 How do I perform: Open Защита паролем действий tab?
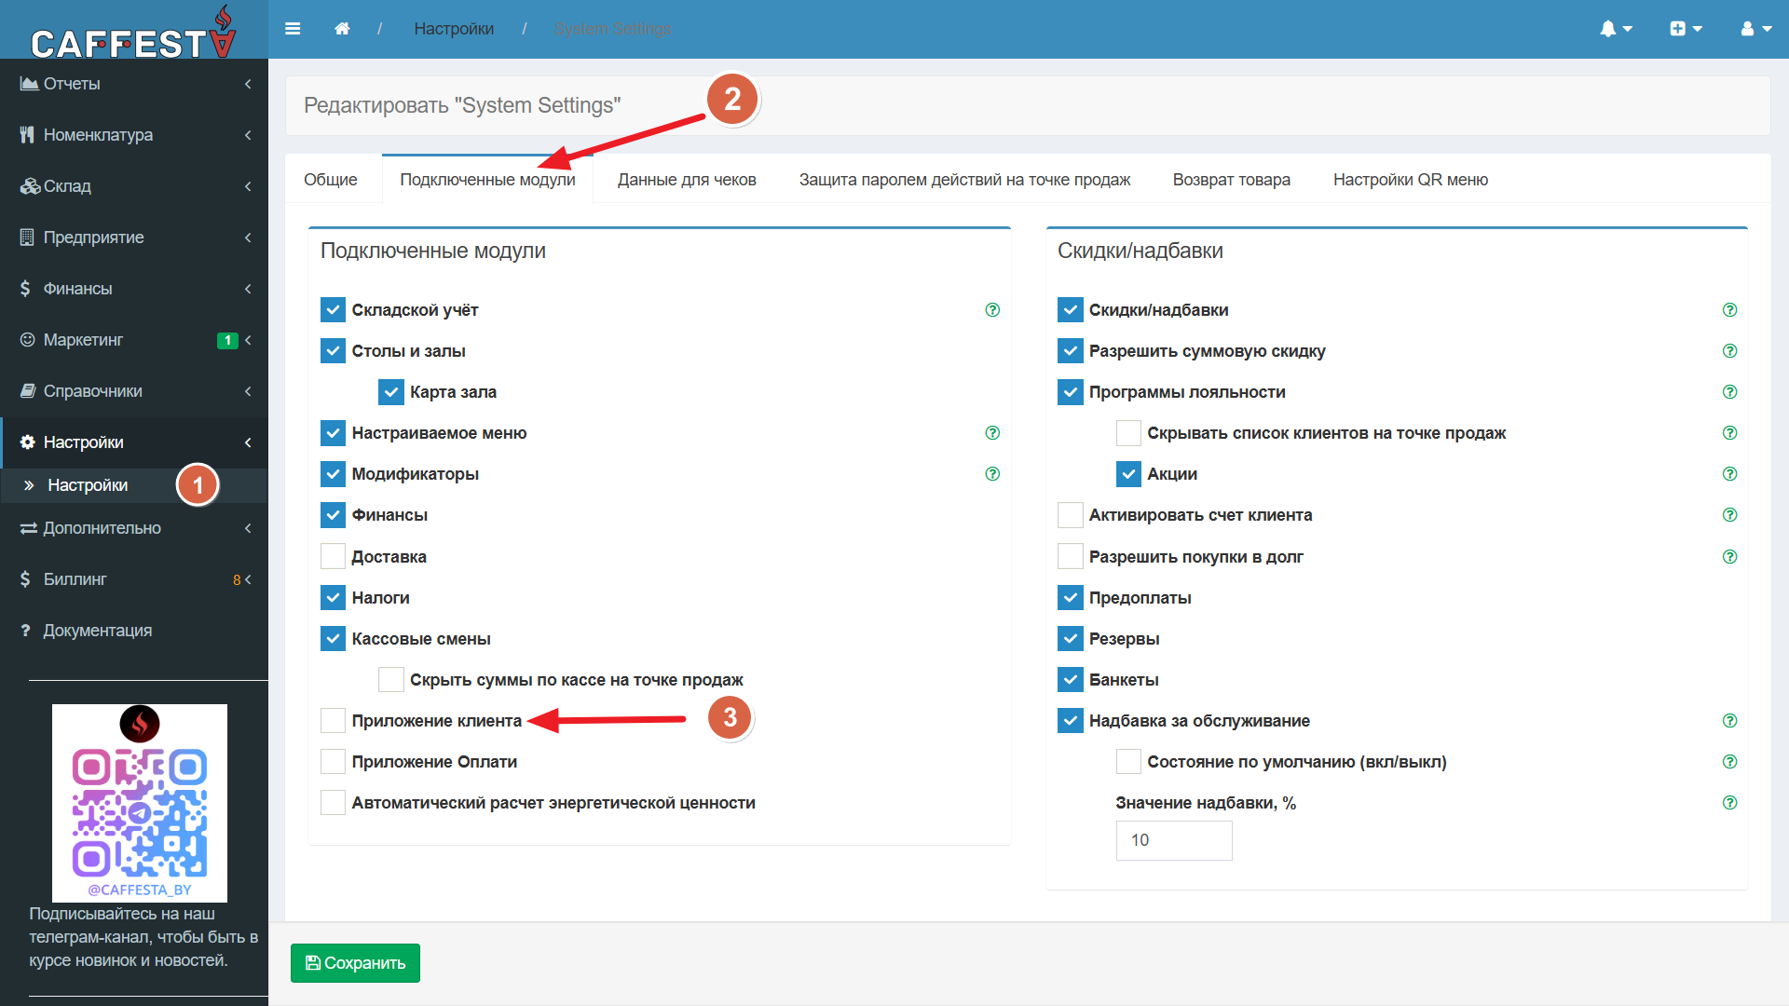964,180
